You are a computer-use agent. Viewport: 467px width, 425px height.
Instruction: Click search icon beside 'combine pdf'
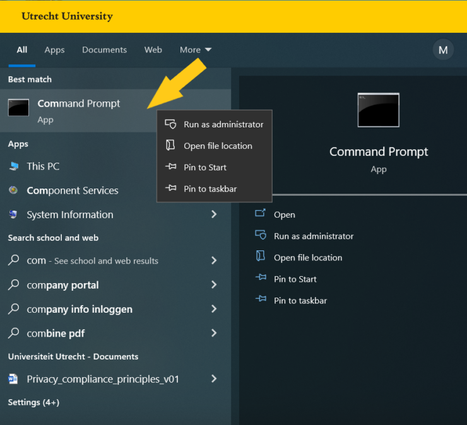[13, 333]
